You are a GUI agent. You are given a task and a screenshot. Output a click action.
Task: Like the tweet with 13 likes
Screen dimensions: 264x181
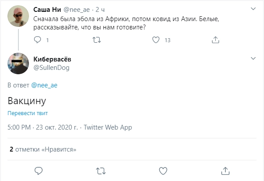pos(155,40)
